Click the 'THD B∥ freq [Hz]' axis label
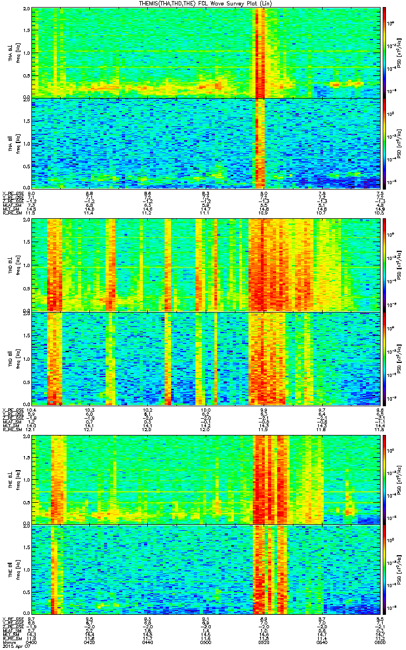 click(x=14, y=359)
